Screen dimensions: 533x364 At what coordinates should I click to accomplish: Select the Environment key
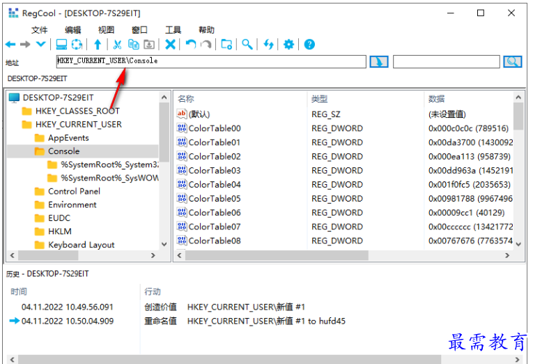72,205
